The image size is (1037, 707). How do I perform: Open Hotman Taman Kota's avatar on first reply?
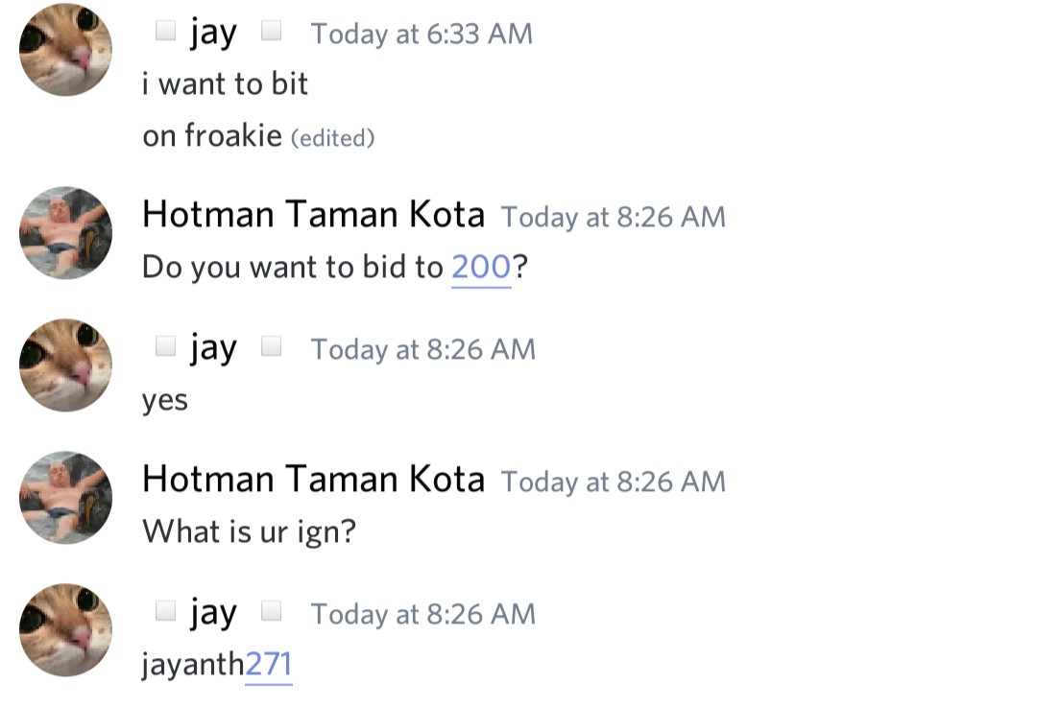point(65,232)
